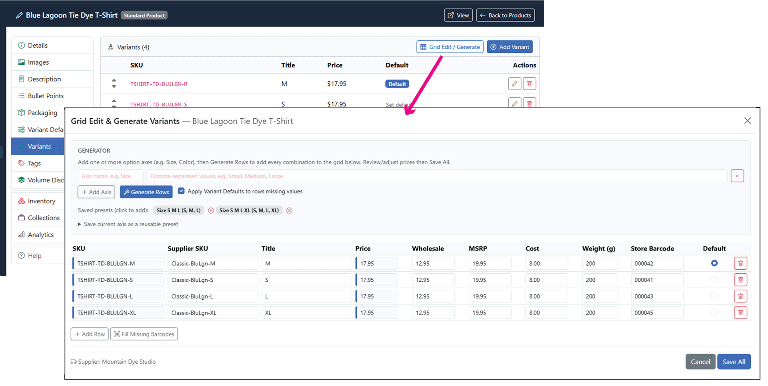Move TSHIRT-TD-BLULGN-M variant up with arrow
Screen dimensions: 768x386
tap(114, 80)
